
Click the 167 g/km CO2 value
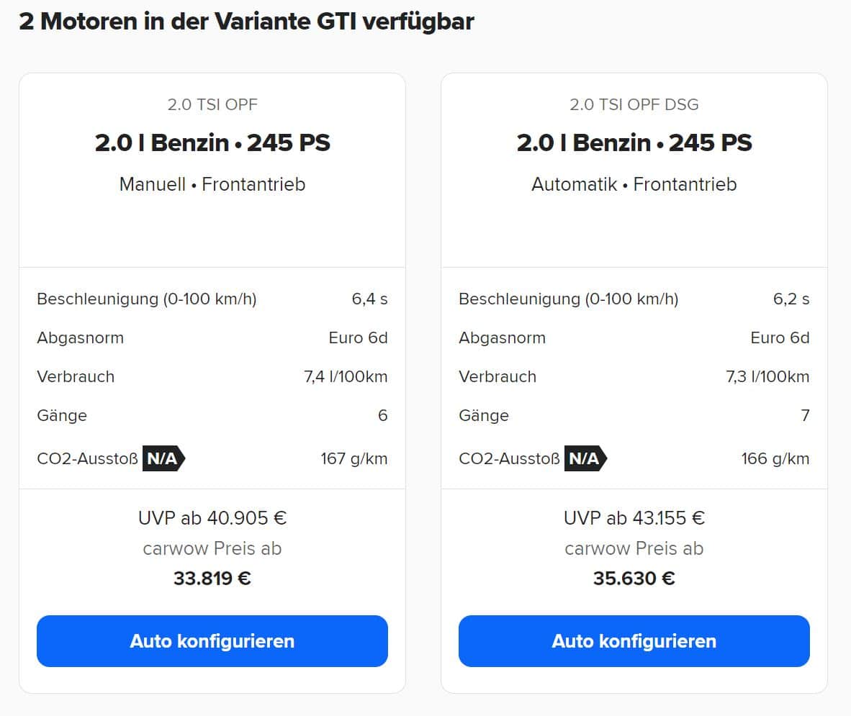354,459
